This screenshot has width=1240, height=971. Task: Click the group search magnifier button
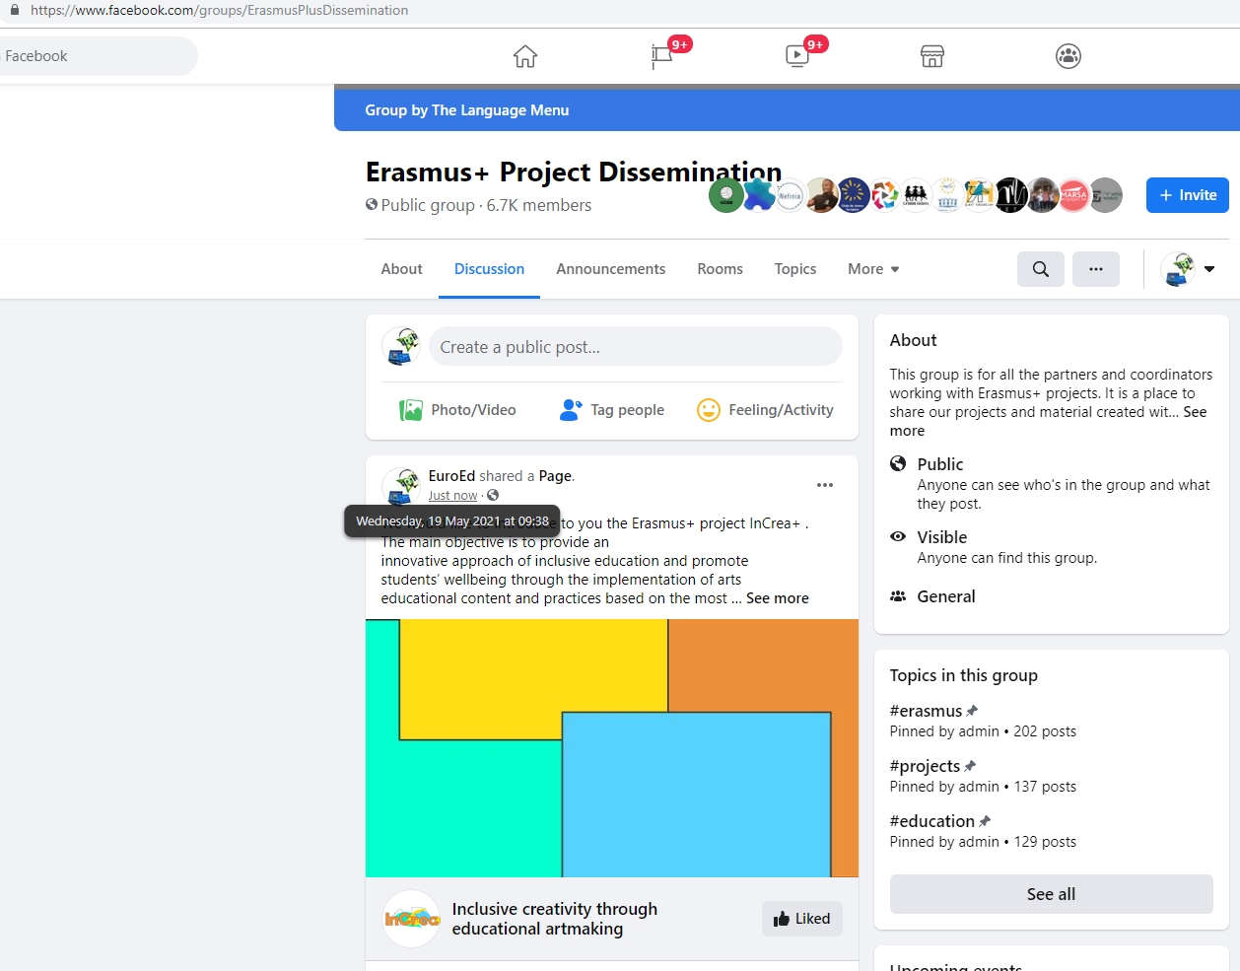(x=1041, y=269)
